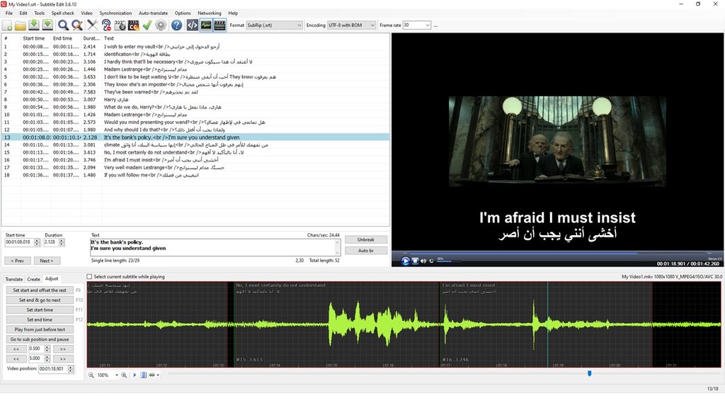Open the Spell check menu

click(x=63, y=13)
